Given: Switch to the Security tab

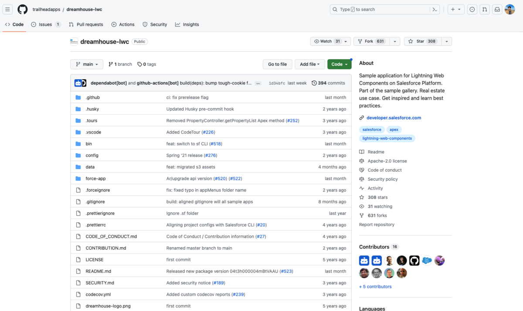Looking at the screenshot, I should [x=155, y=25].
